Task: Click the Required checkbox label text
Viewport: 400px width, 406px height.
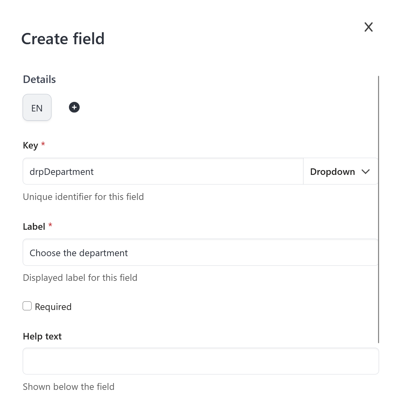Action: coord(53,307)
